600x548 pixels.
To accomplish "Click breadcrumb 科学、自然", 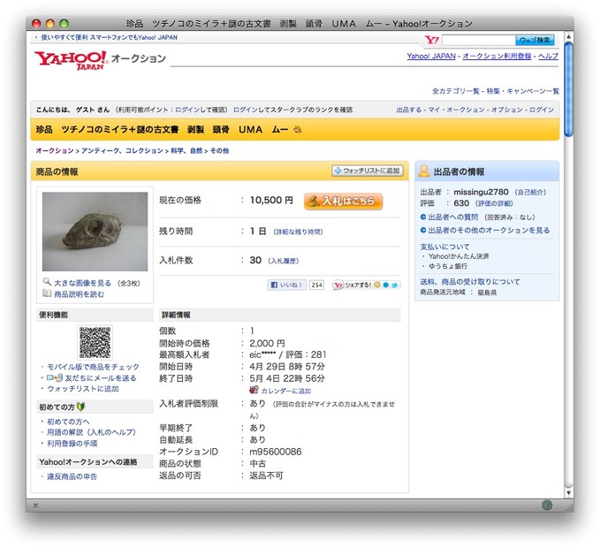I will tap(186, 151).
